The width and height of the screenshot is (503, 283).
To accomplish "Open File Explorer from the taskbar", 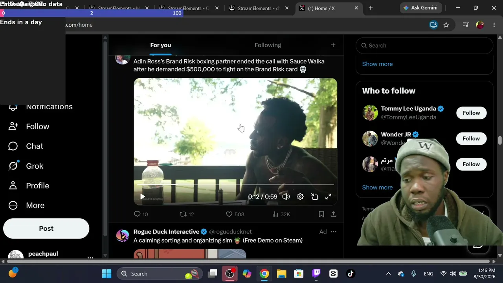I will [281, 274].
